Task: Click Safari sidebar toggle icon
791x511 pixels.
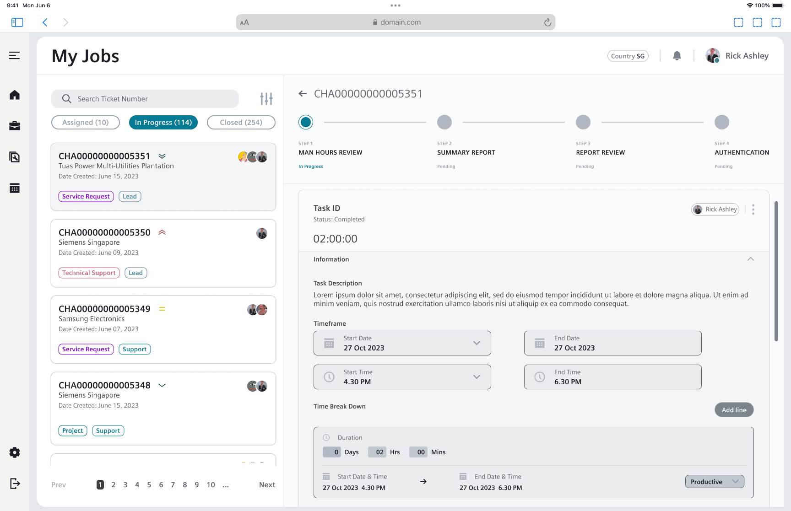Action: coord(17,22)
